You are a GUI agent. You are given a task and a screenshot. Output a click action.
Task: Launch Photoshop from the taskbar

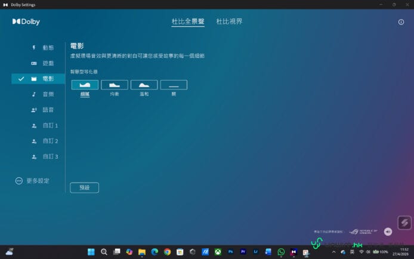(230, 252)
